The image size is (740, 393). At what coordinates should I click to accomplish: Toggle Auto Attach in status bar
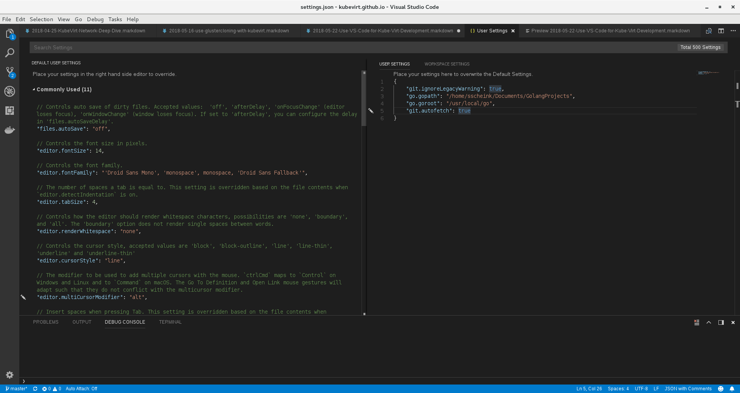click(81, 389)
